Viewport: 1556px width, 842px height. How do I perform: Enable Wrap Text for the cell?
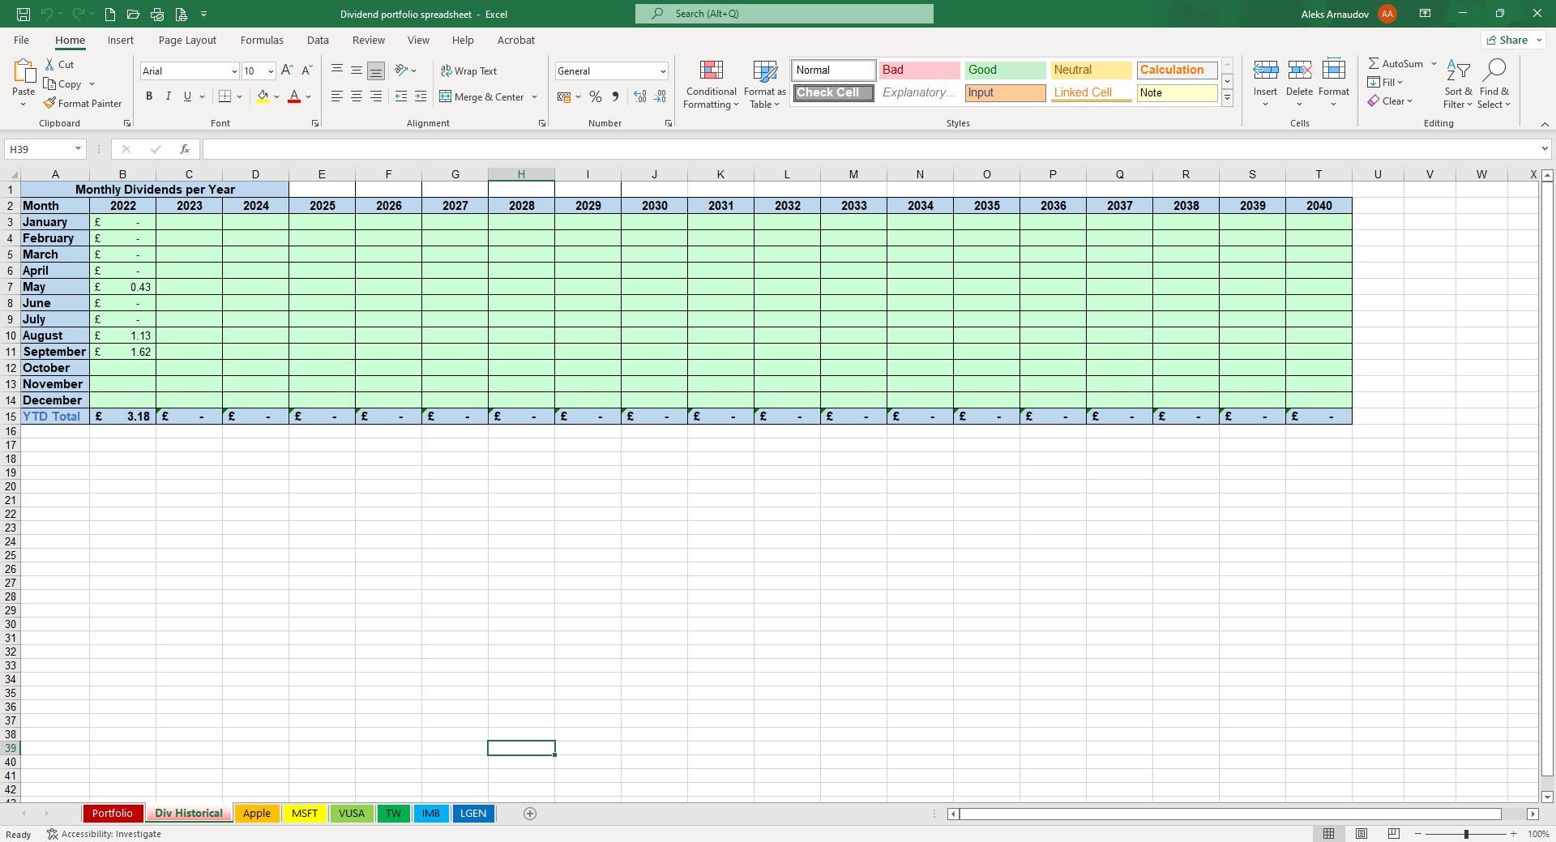[470, 71]
